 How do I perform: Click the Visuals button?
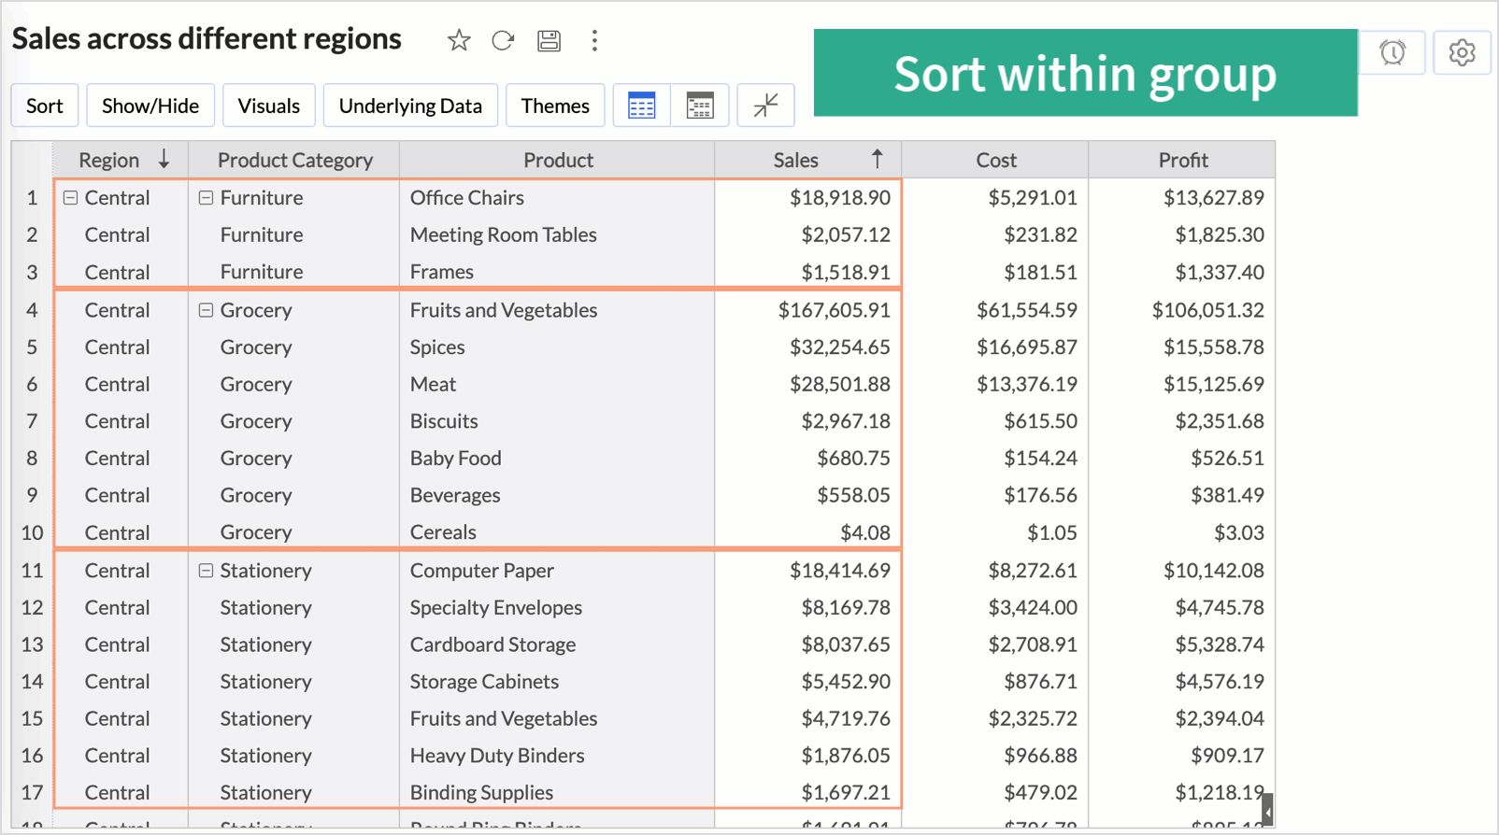click(x=268, y=106)
